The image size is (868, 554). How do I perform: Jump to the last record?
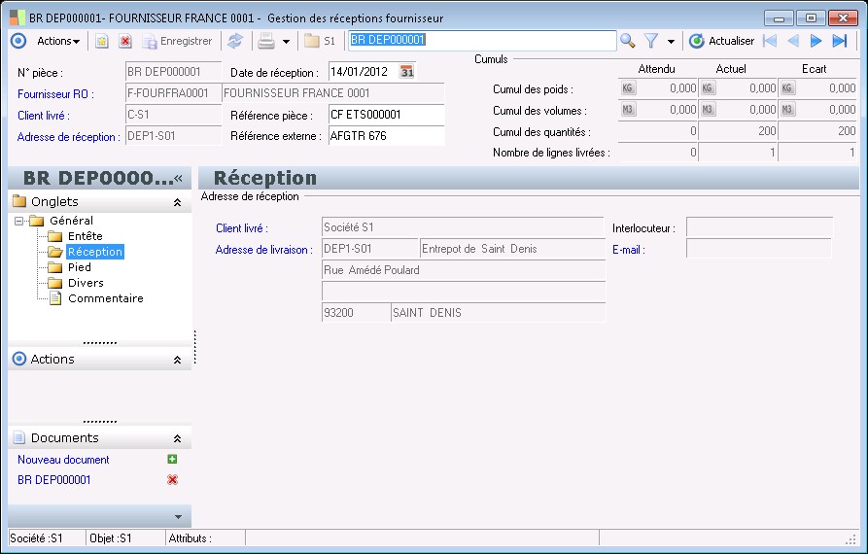coord(840,41)
